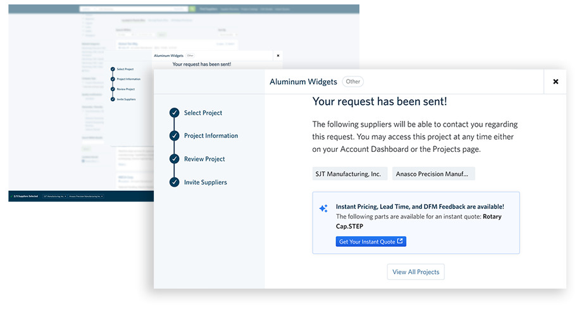Click the sparkle icon beside Instant Pricing

[323, 208]
